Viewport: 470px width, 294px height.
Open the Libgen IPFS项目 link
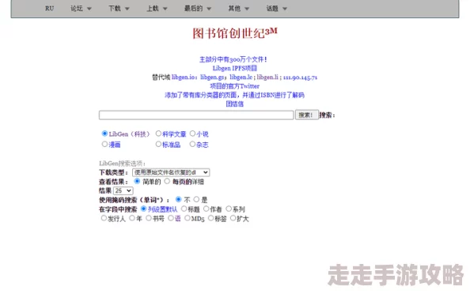coord(235,68)
